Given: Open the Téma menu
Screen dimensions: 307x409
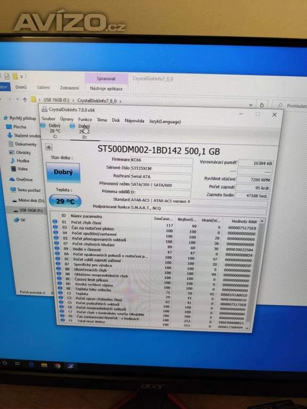Looking at the screenshot, I should click(102, 120).
